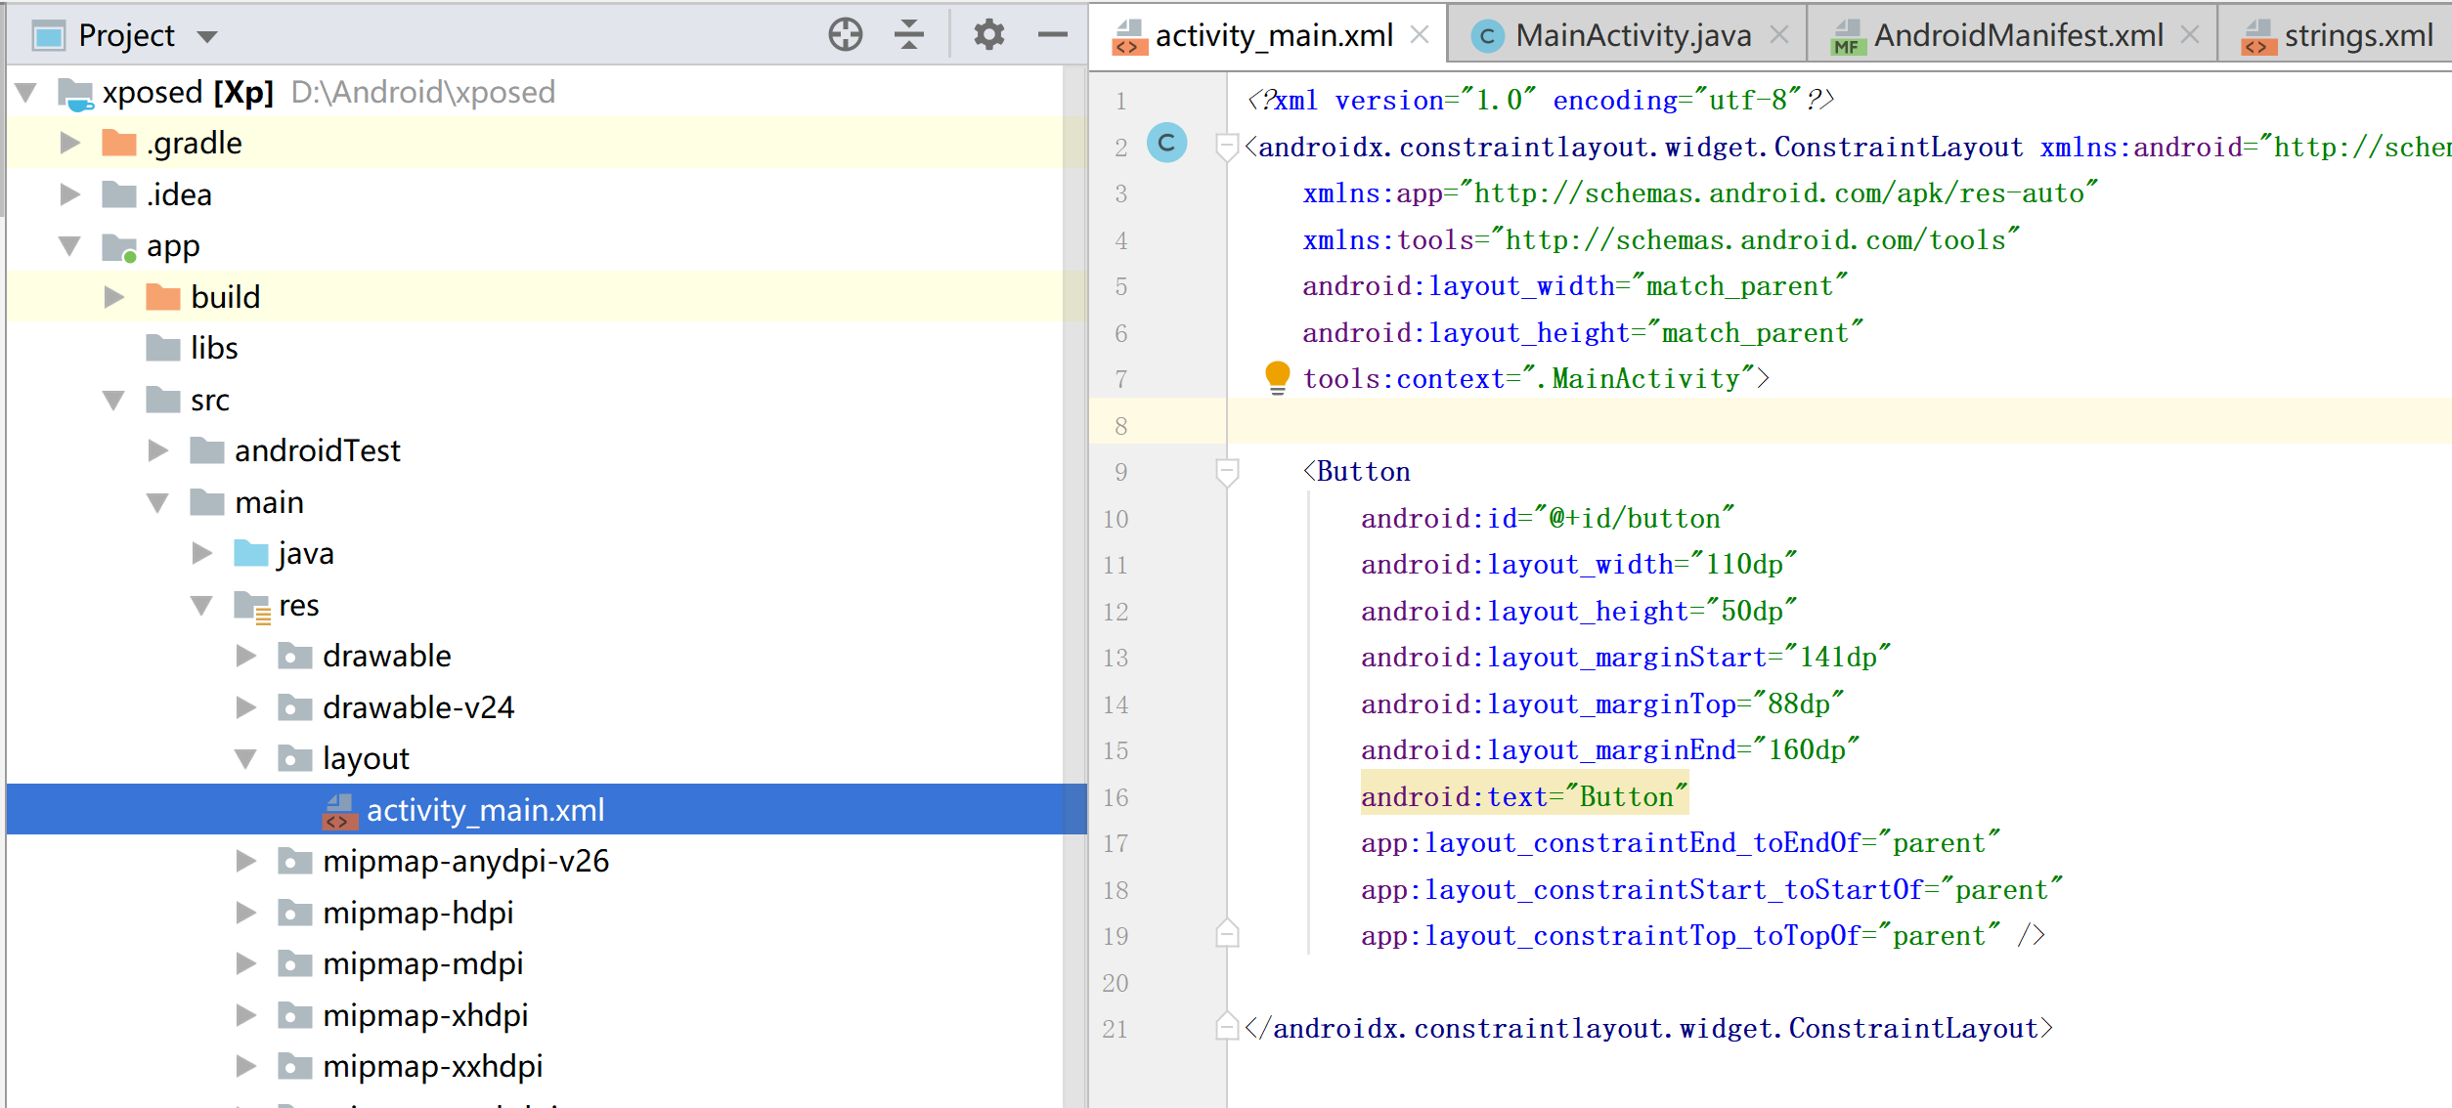The image size is (2452, 1108).
Task: Hide the Project panel with minus icon
Action: tap(1052, 35)
